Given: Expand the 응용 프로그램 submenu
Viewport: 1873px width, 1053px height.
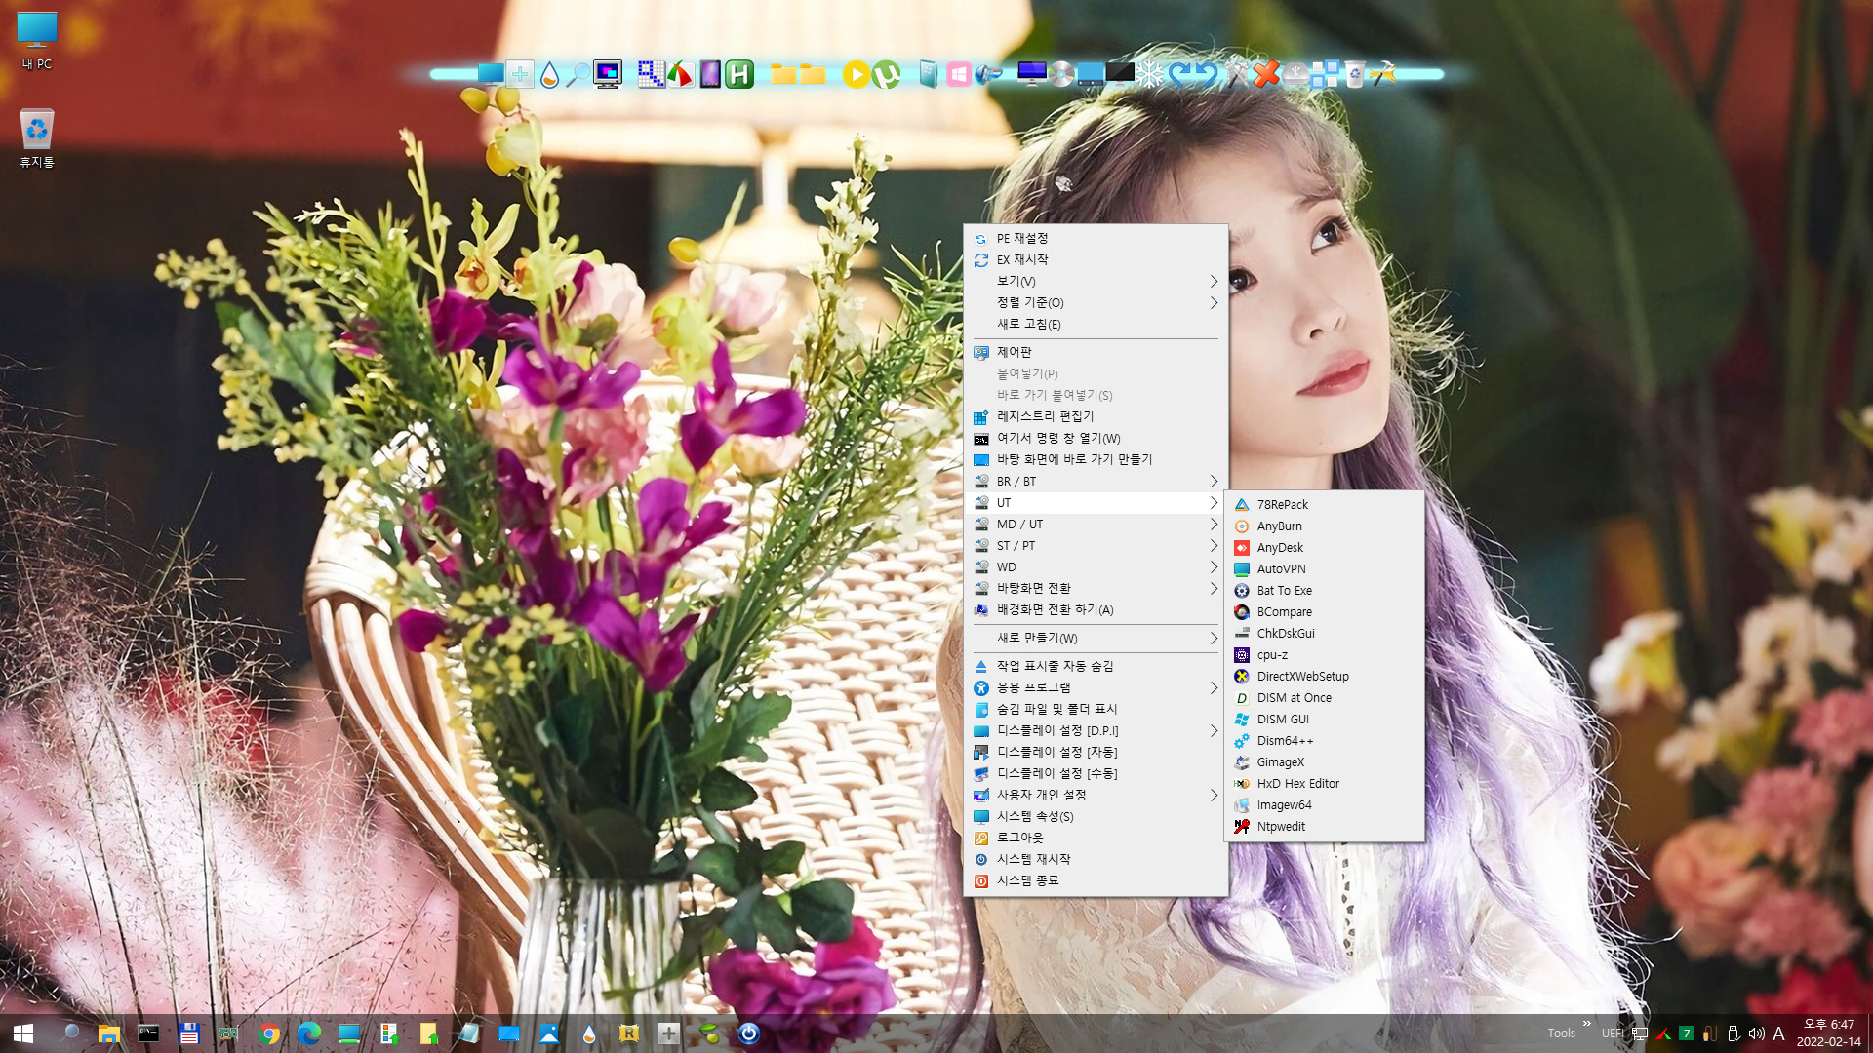Looking at the screenshot, I should point(1096,687).
